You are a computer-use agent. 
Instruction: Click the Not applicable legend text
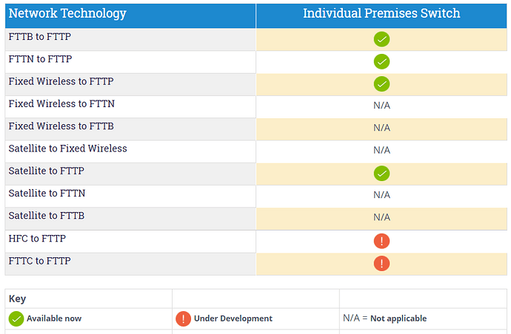398,318
